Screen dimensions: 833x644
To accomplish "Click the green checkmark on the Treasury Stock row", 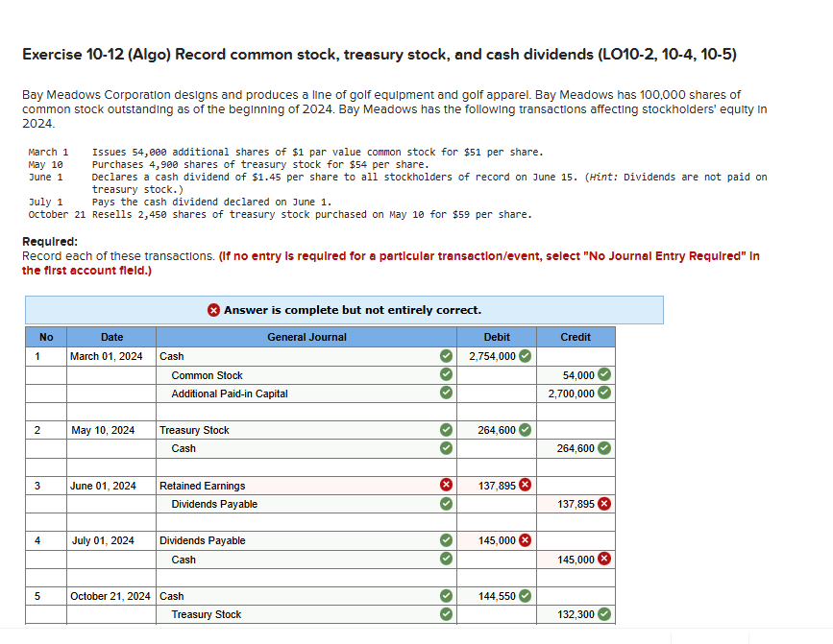I will coord(445,430).
